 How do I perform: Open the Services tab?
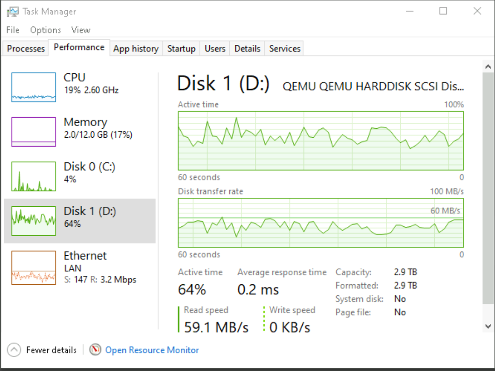pyautogui.click(x=284, y=49)
